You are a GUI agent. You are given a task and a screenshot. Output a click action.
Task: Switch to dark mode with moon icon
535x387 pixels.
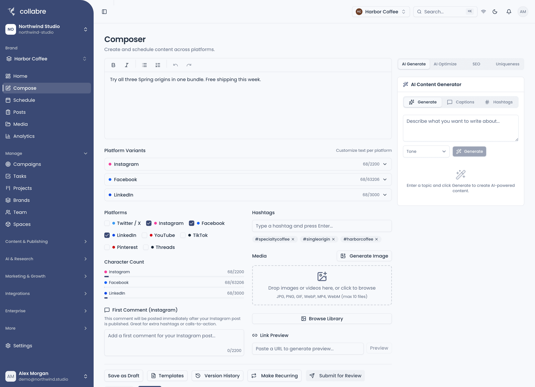(495, 12)
